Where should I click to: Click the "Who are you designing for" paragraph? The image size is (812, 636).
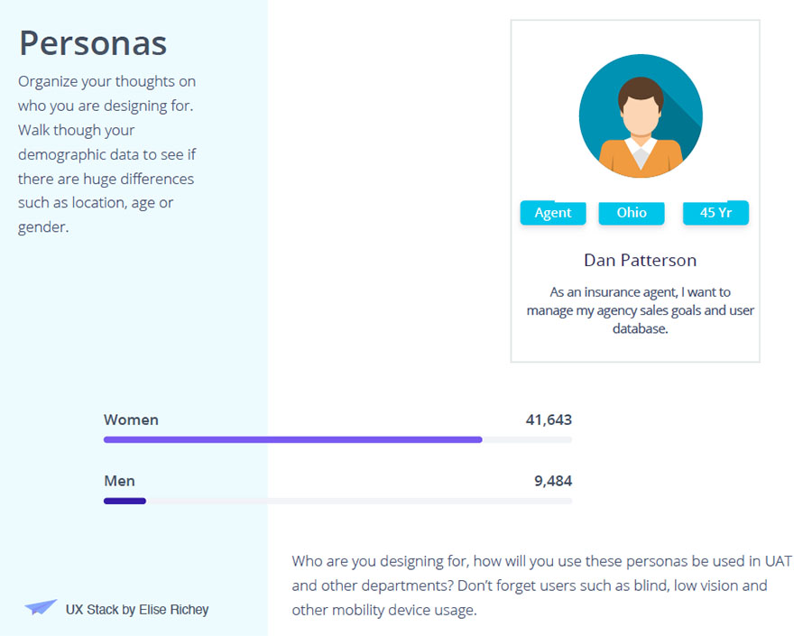pos(541,585)
